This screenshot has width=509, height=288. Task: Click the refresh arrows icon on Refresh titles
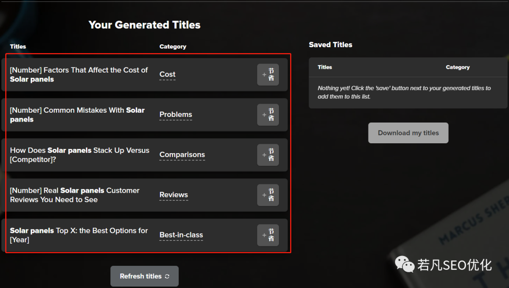(167, 276)
